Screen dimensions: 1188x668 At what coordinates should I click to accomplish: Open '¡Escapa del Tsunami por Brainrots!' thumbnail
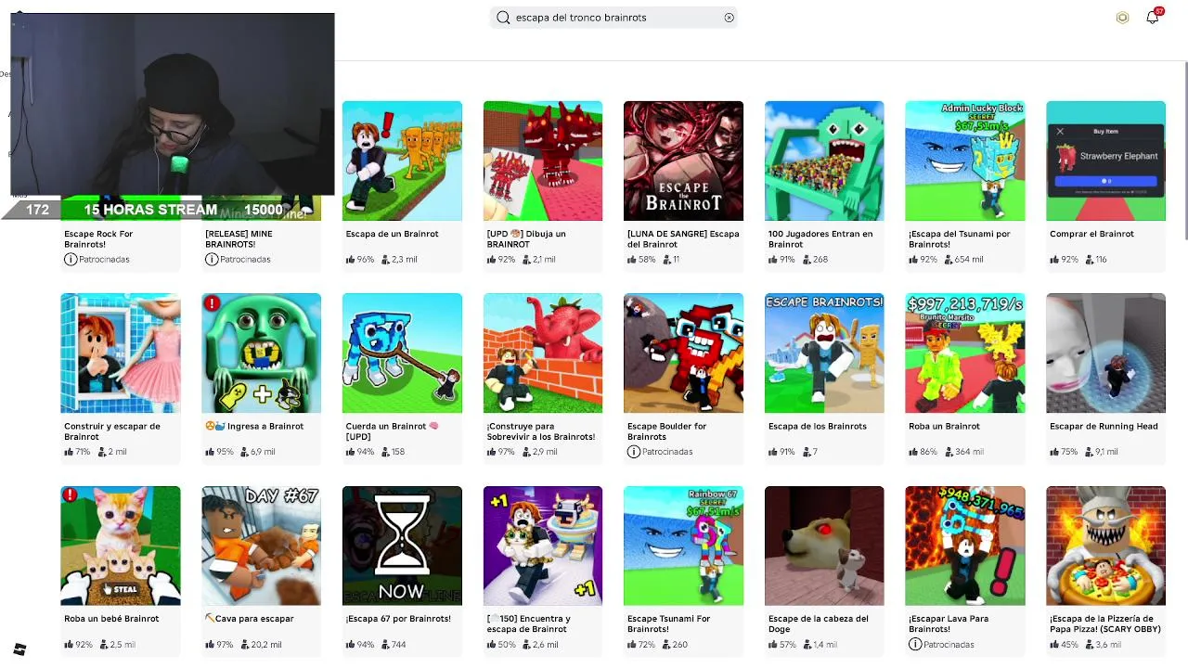coord(965,161)
